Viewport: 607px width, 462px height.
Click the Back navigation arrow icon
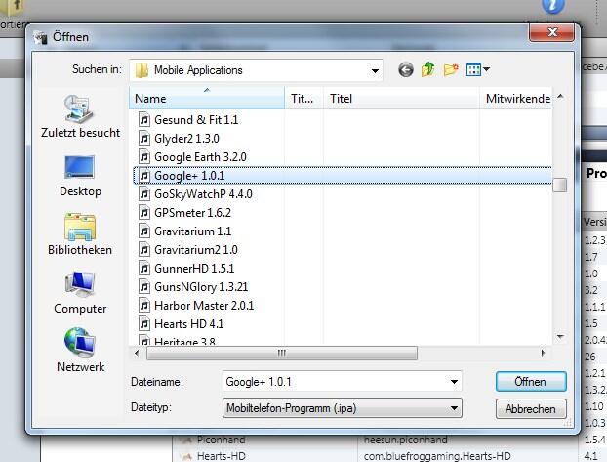pos(406,70)
